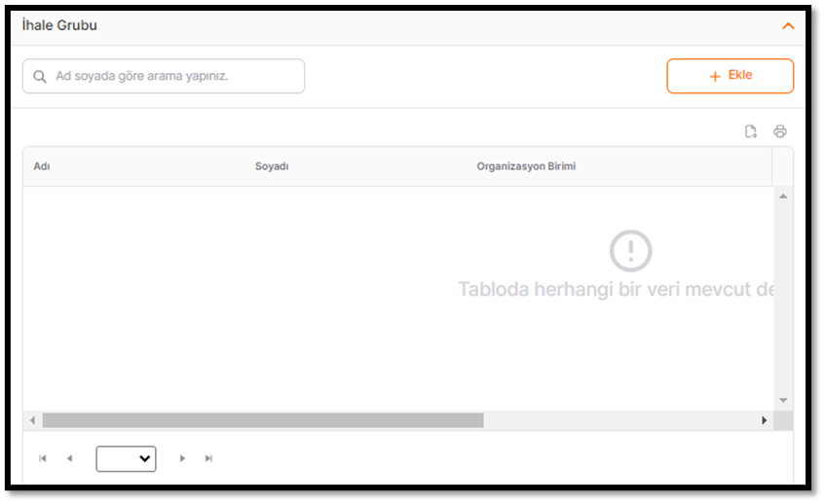Click the table's scroll down arrow
The width and height of the screenshot is (824, 503).
pos(783,400)
